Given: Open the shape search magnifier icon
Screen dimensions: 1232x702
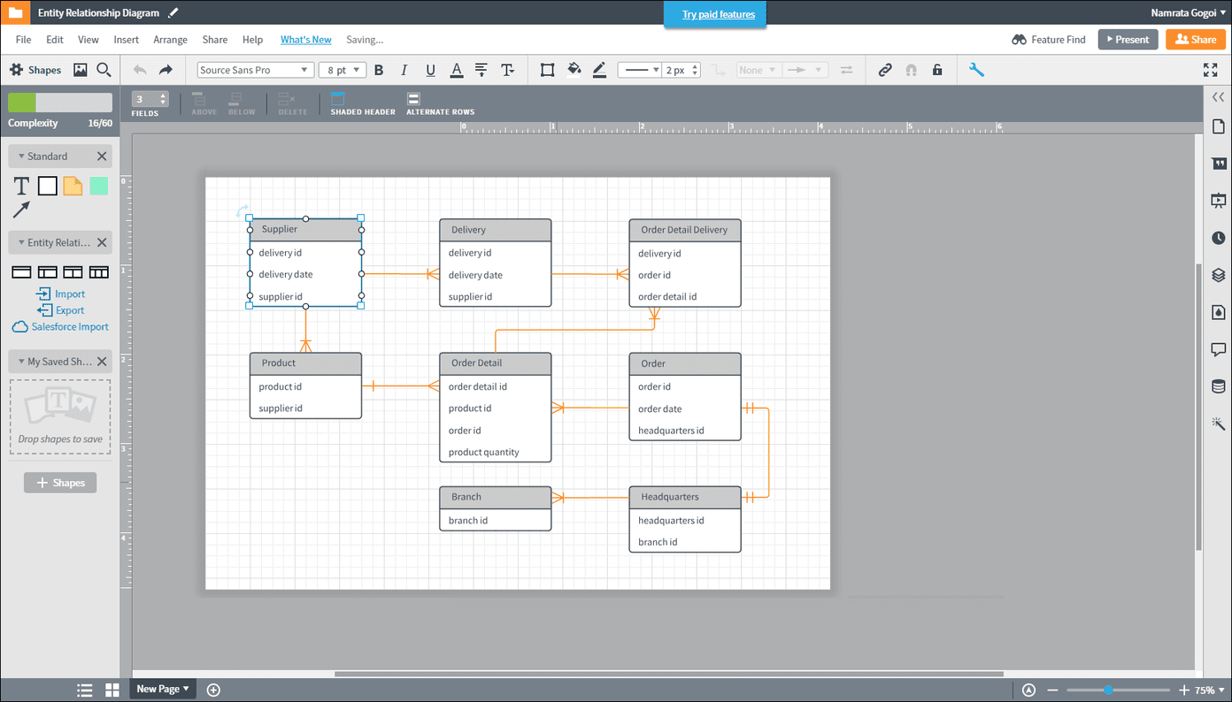Looking at the screenshot, I should click(104, 70).
